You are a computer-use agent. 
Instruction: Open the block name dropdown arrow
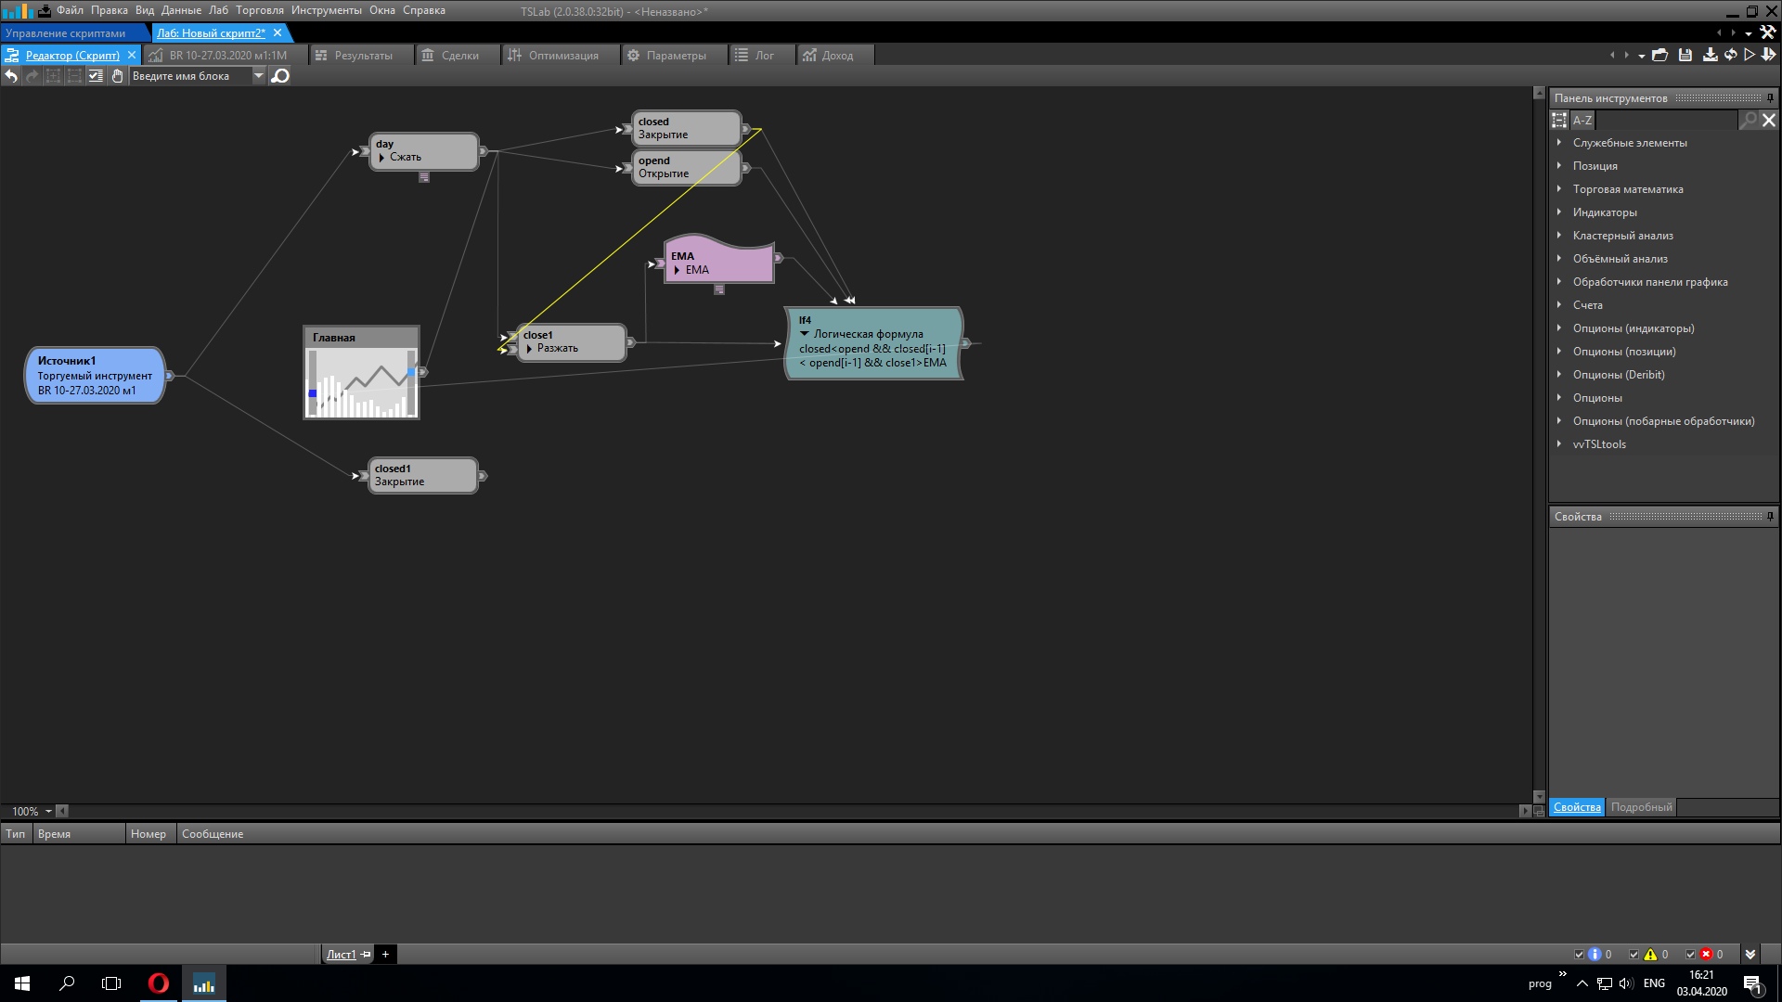259,76
